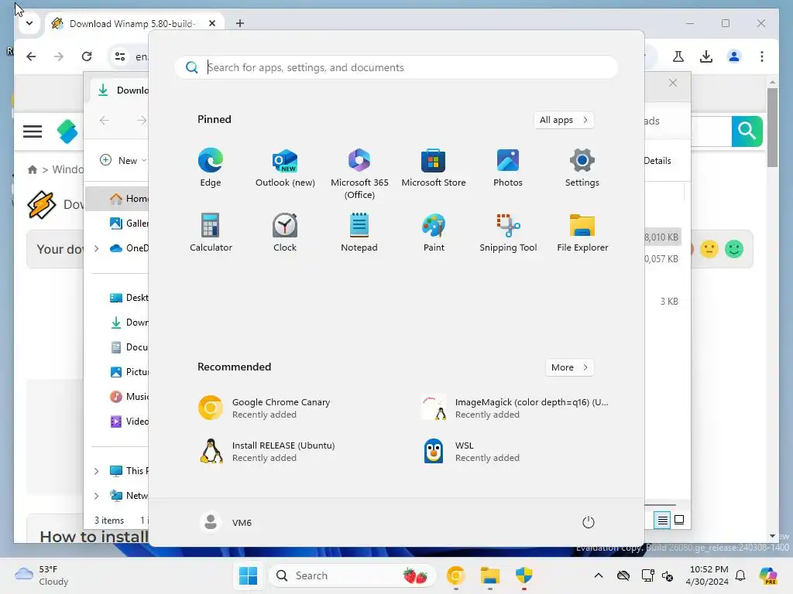The height and width of the screenshot is (594, 793).
Task: Reload the page in Chrome
Action: pos(87,56)
